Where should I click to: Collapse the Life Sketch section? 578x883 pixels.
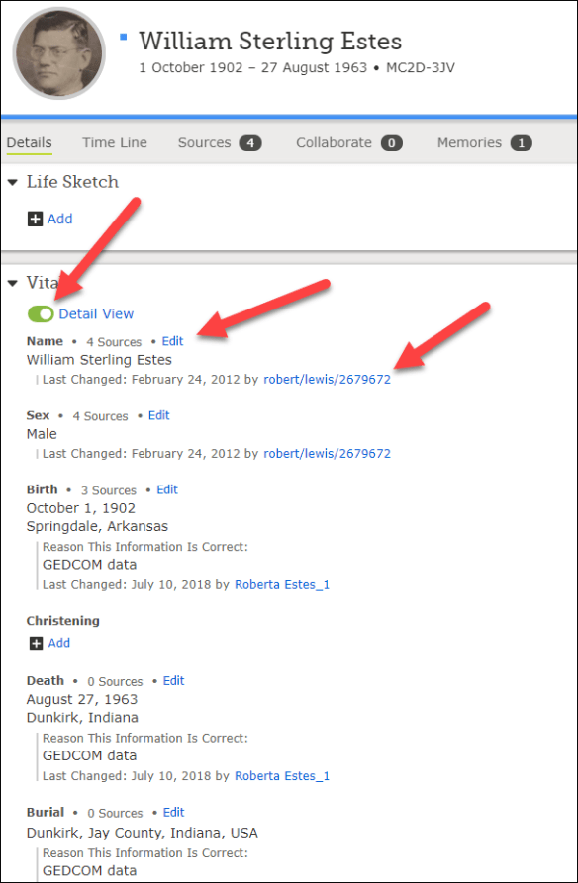[13, 183]
